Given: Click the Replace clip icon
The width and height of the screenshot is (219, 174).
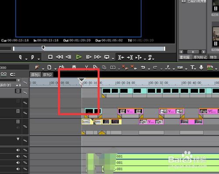Looking at the screenshot, I should coord(113,68).
